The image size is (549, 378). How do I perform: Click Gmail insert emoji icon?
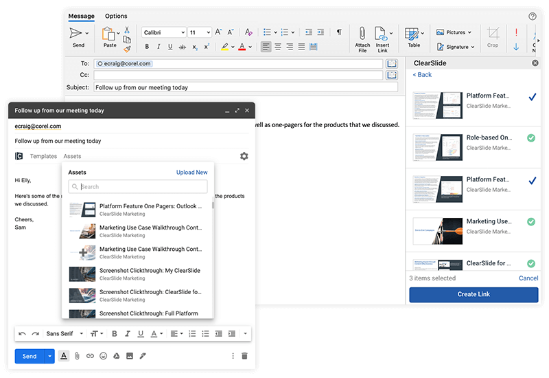tap(104, 356)
